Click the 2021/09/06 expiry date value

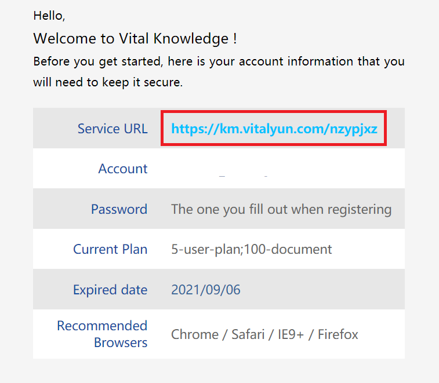[x=206, y=290]
